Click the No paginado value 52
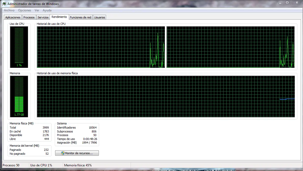The height and width of the screenshot is (171, 303). point(47,154)
